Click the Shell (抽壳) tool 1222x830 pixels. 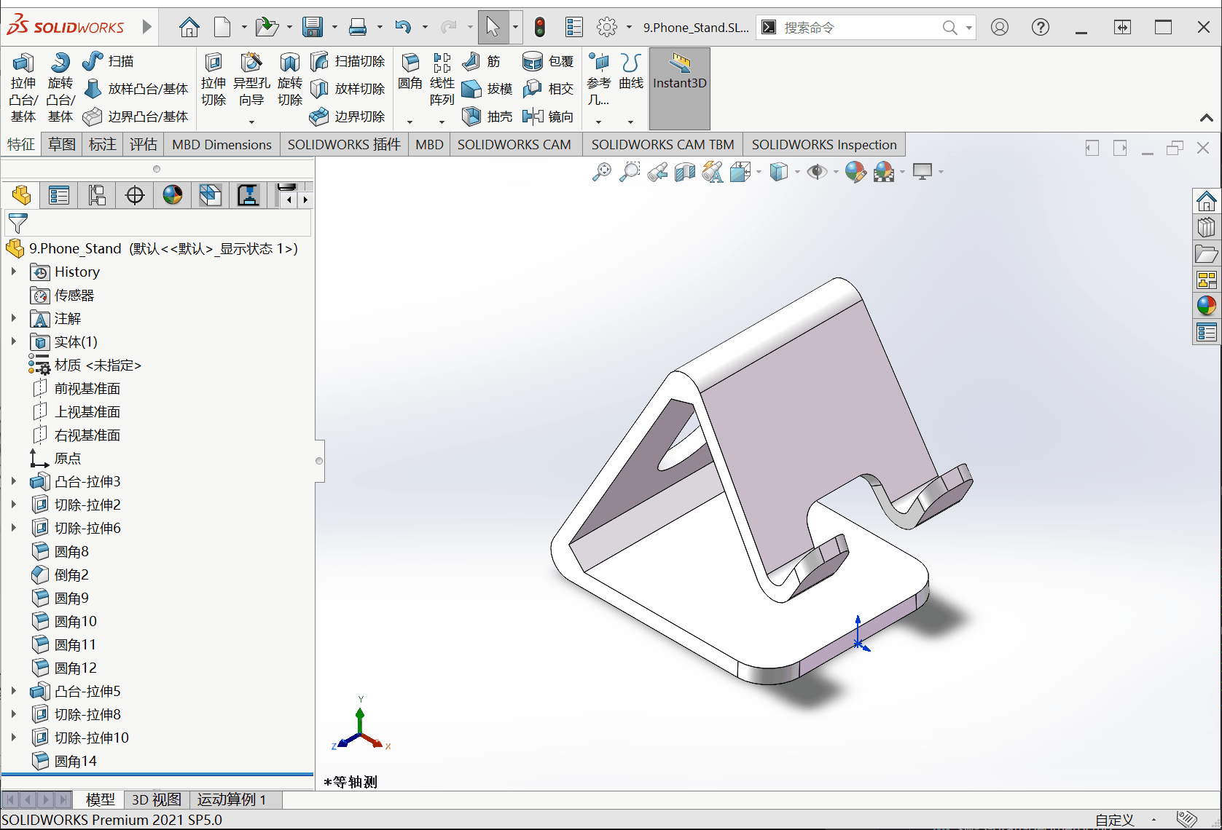coord(487,116)
